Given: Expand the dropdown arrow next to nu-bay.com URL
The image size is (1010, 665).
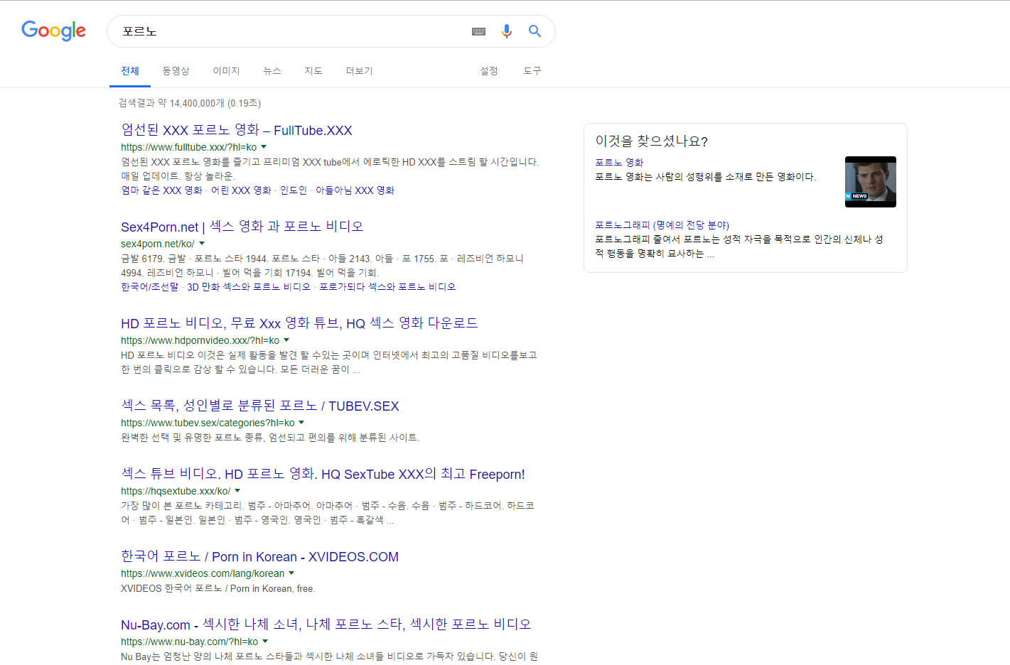Looking at the screenshot, I should tap(265, 642).
